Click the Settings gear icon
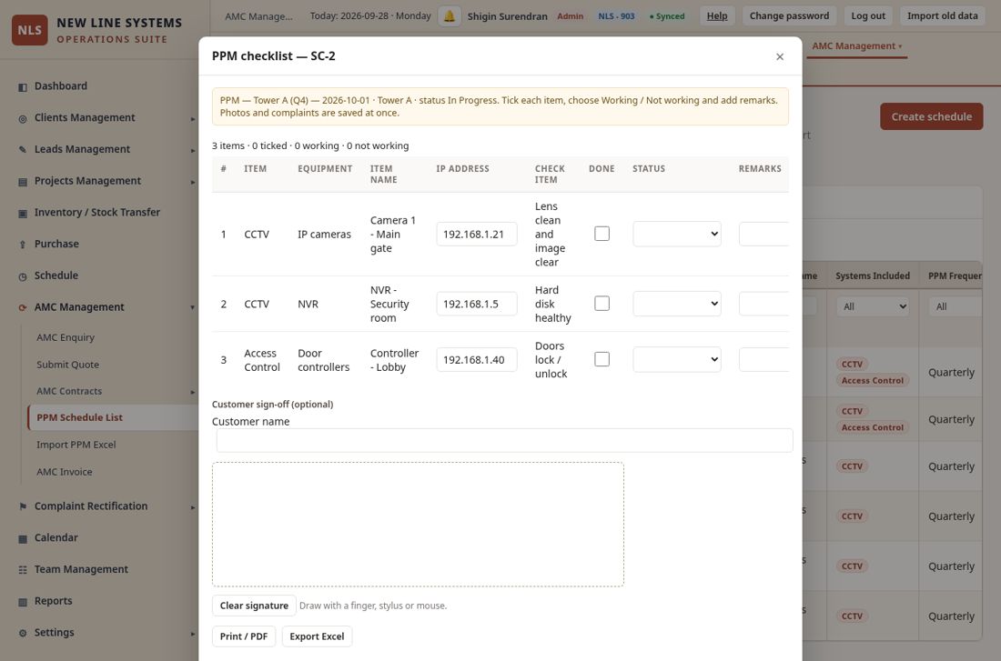 (x=23, y=633)
